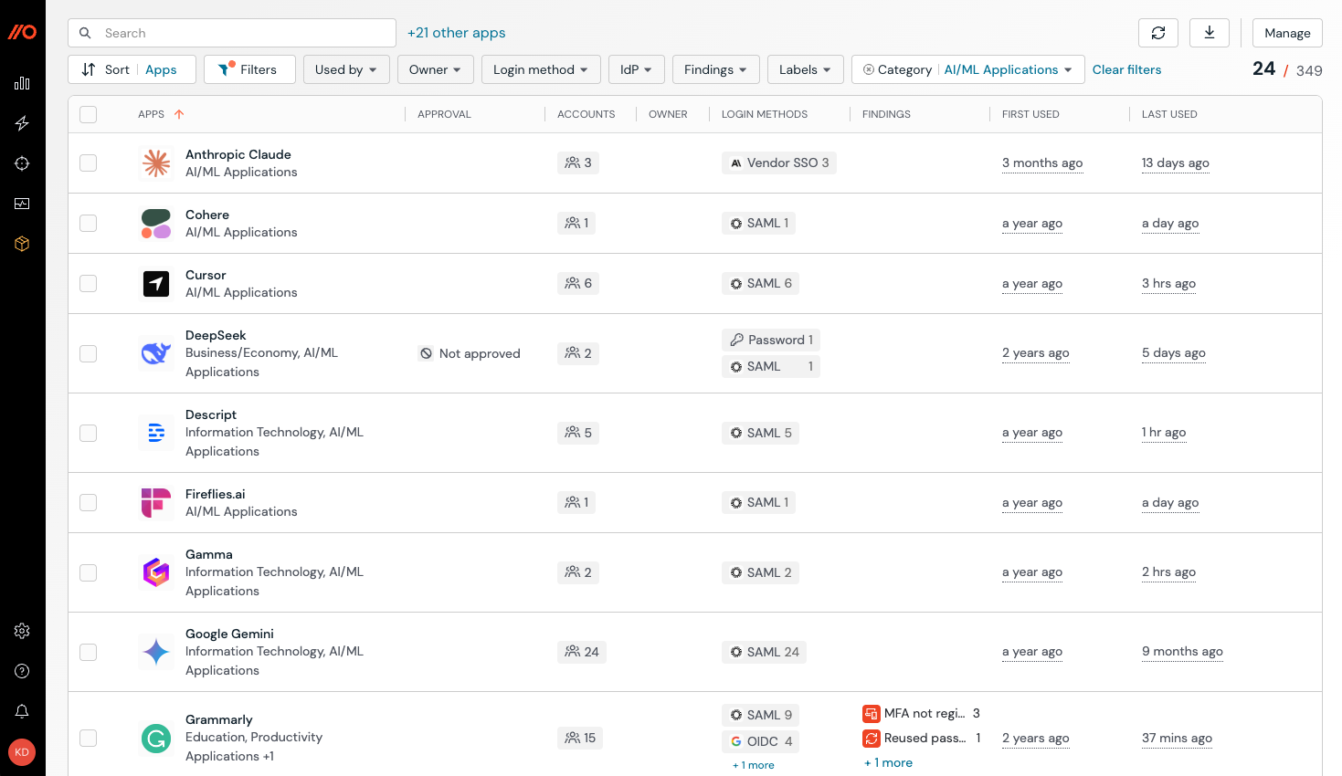Open the IdP filter dropdown
Image resolution: width=1342 pixels, height=776 pixels.
[x=637, y=69]
